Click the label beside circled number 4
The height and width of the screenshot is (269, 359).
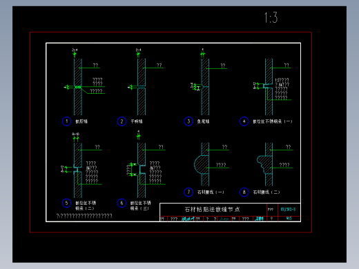click(x=273, y=121)
